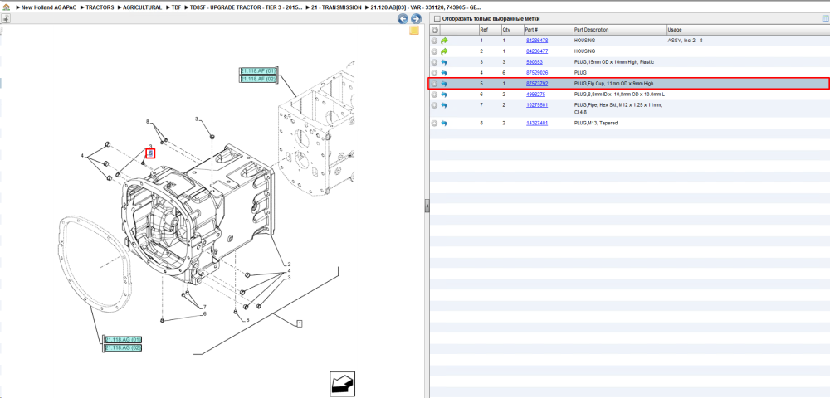Select 'PLUG,15mm OD x 10mm High, Plastic' text
The image size is (830, 398).
coord(613,62)
